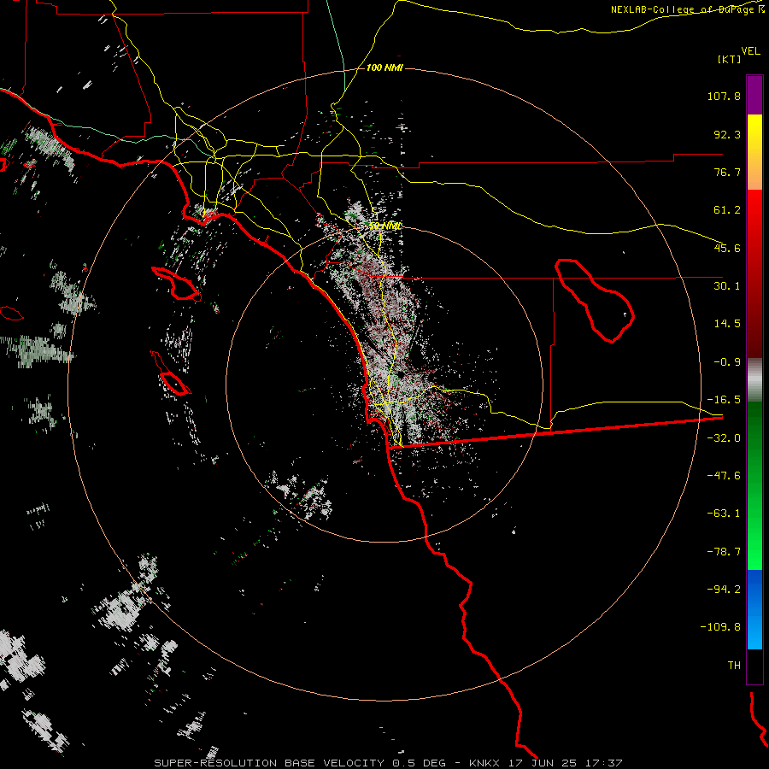Click the -94.2 scale value

click(724, 589)
